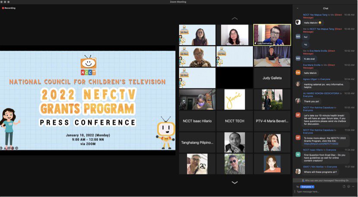Click 'Agnes Uligan to Everyone' sender line
This screenshot has height=197, width=358.
click(317, 79)
